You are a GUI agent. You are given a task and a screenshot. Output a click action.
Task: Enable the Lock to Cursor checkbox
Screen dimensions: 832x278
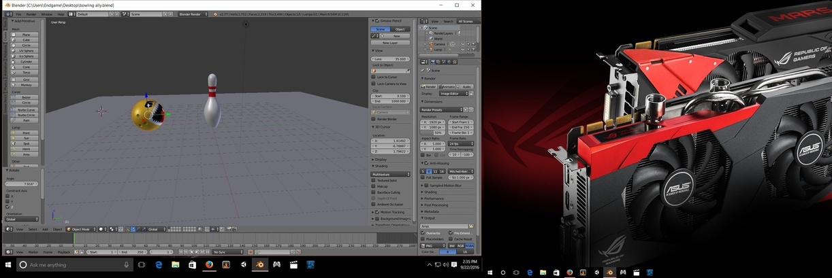tap(374, 77)
